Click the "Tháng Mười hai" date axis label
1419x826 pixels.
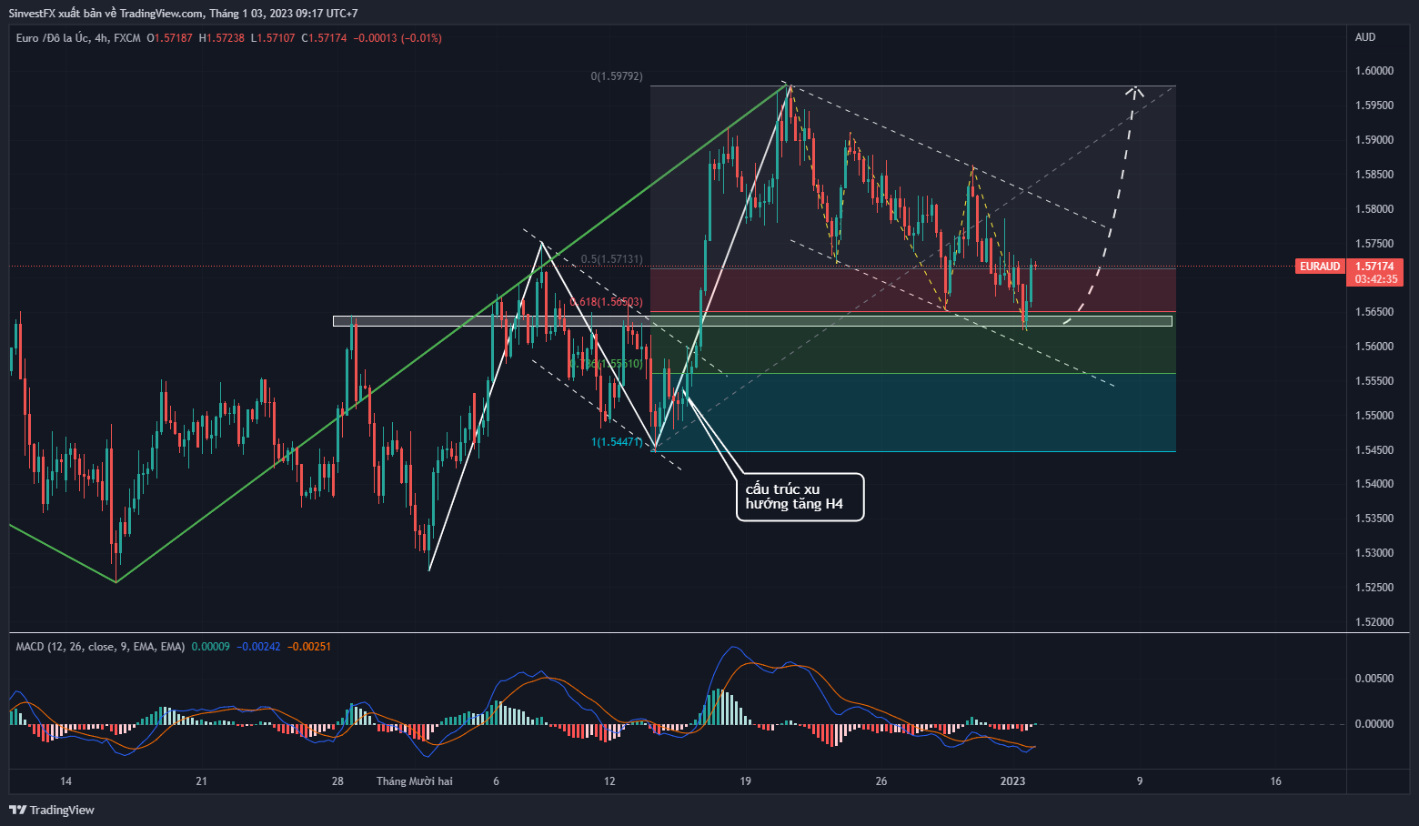pyautogui.click(x=414, y=781)
